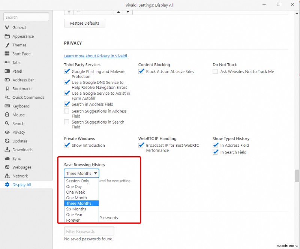Screen dimensions: 300x249
Task: Enable Ask Websites Not to Track Me
Action: (215, 72)
